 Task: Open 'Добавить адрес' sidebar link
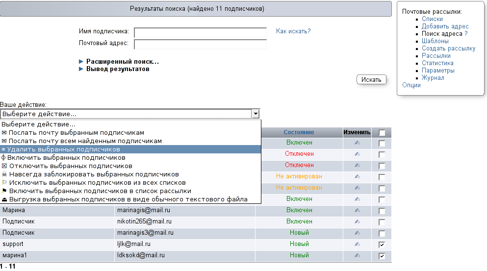(x=445, y=26)
